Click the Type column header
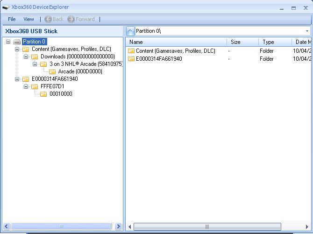Screen dimensions: 313x234 275,42
